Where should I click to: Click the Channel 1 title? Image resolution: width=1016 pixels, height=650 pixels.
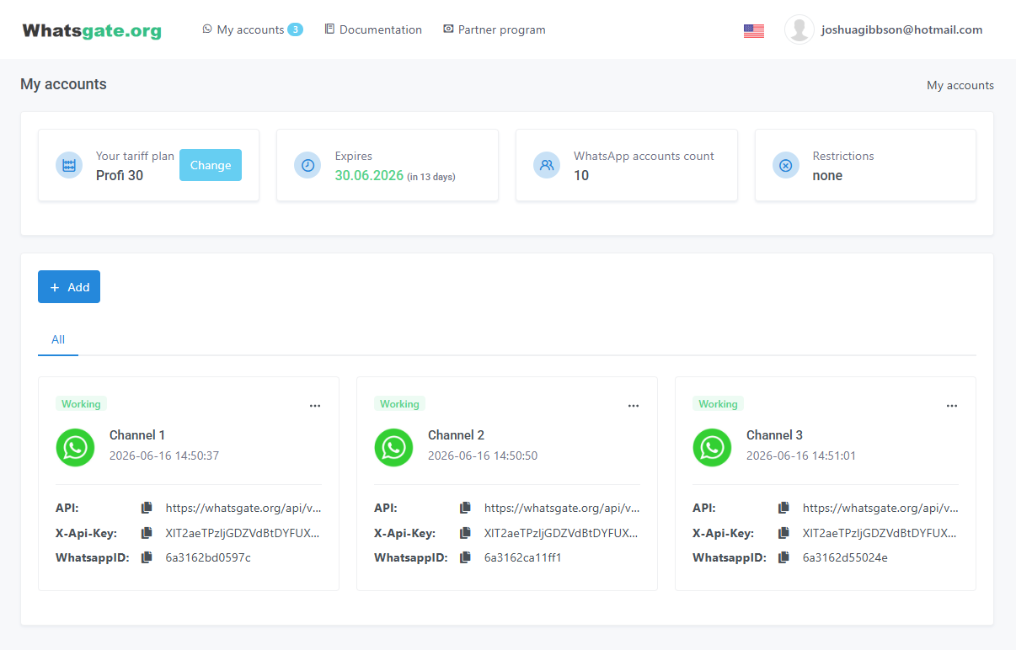click(x=137, y=435)
